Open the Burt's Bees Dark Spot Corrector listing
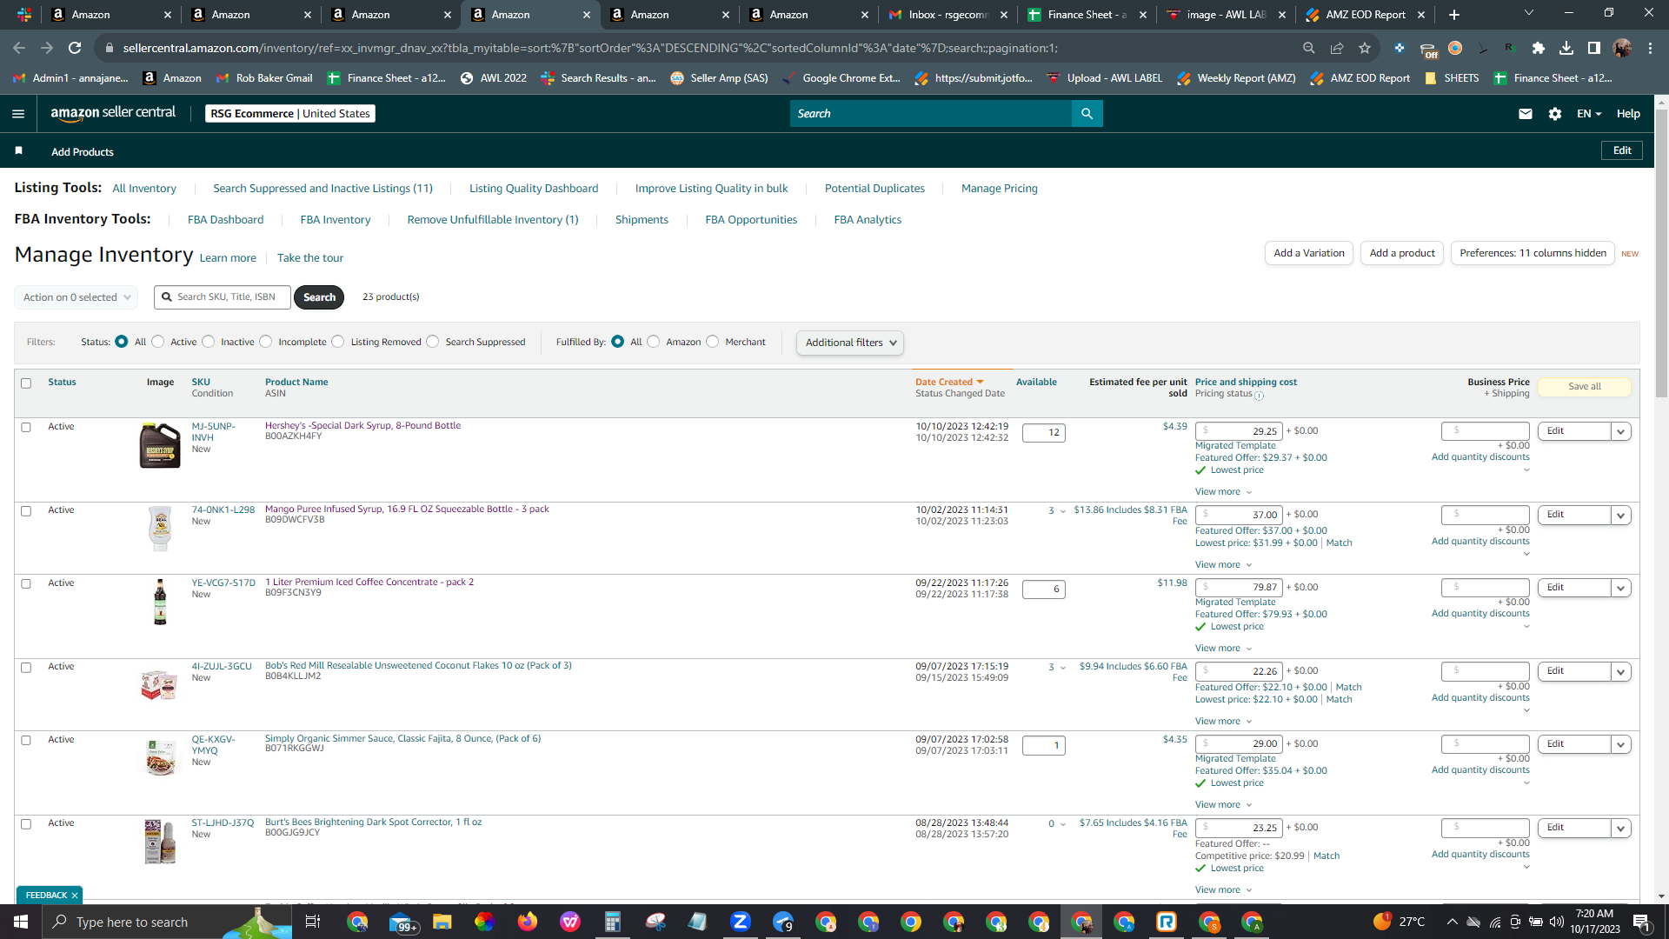This screenshot has height=939, width=1669. pos(373,822)
